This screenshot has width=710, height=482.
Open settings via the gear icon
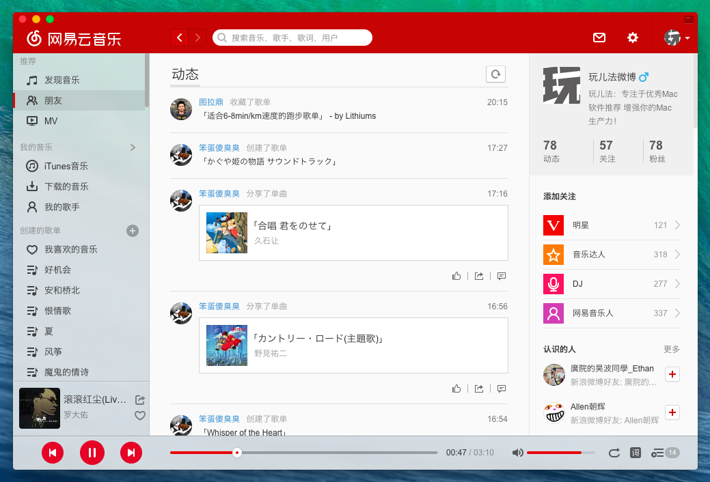[x=633, y=38]
